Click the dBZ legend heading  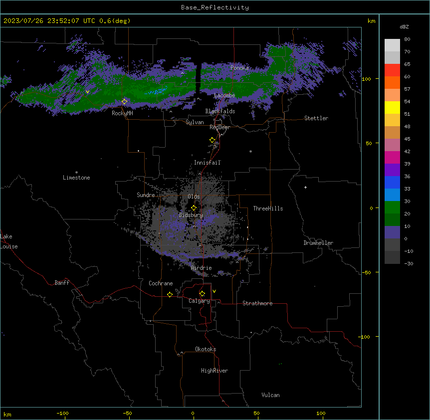[404, 26]
